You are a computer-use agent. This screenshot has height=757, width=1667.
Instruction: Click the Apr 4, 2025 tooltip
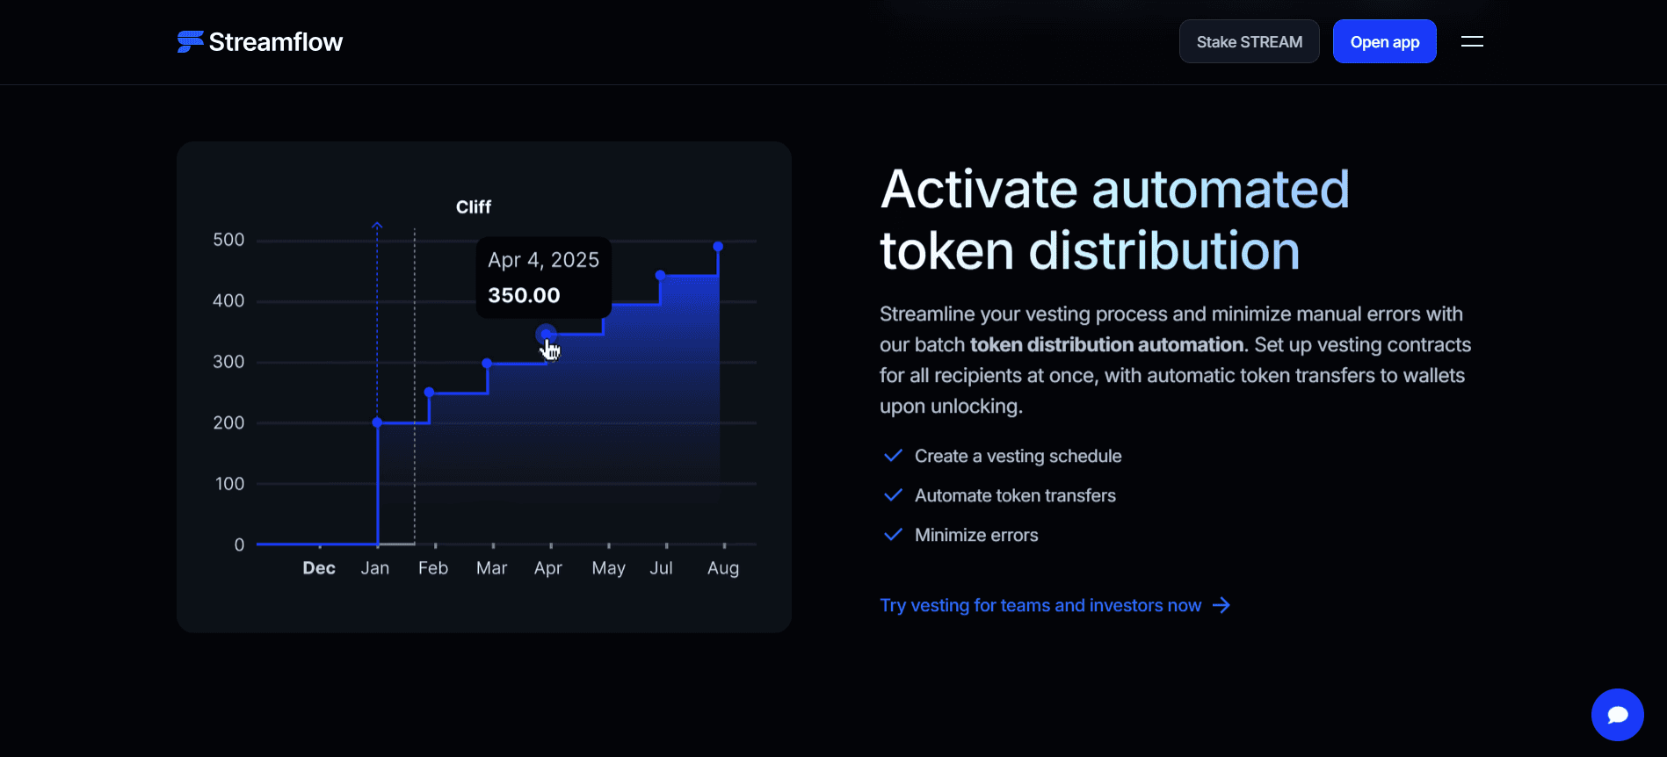tap(543, 278)
